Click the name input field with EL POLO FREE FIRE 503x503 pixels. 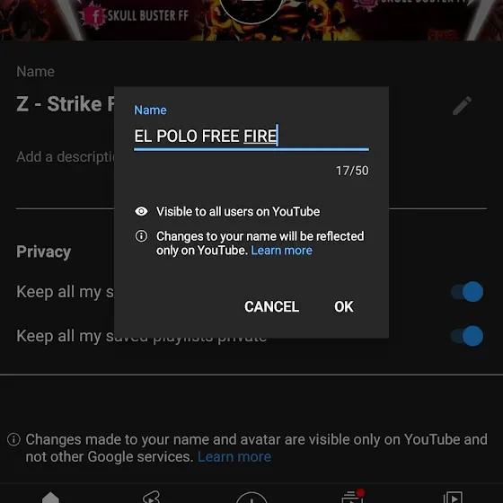tap(251, 137)
